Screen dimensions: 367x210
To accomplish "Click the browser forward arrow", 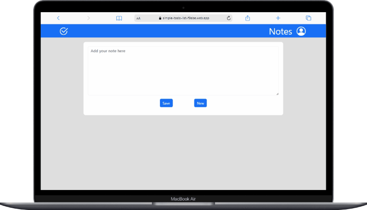I will [88, 18].
